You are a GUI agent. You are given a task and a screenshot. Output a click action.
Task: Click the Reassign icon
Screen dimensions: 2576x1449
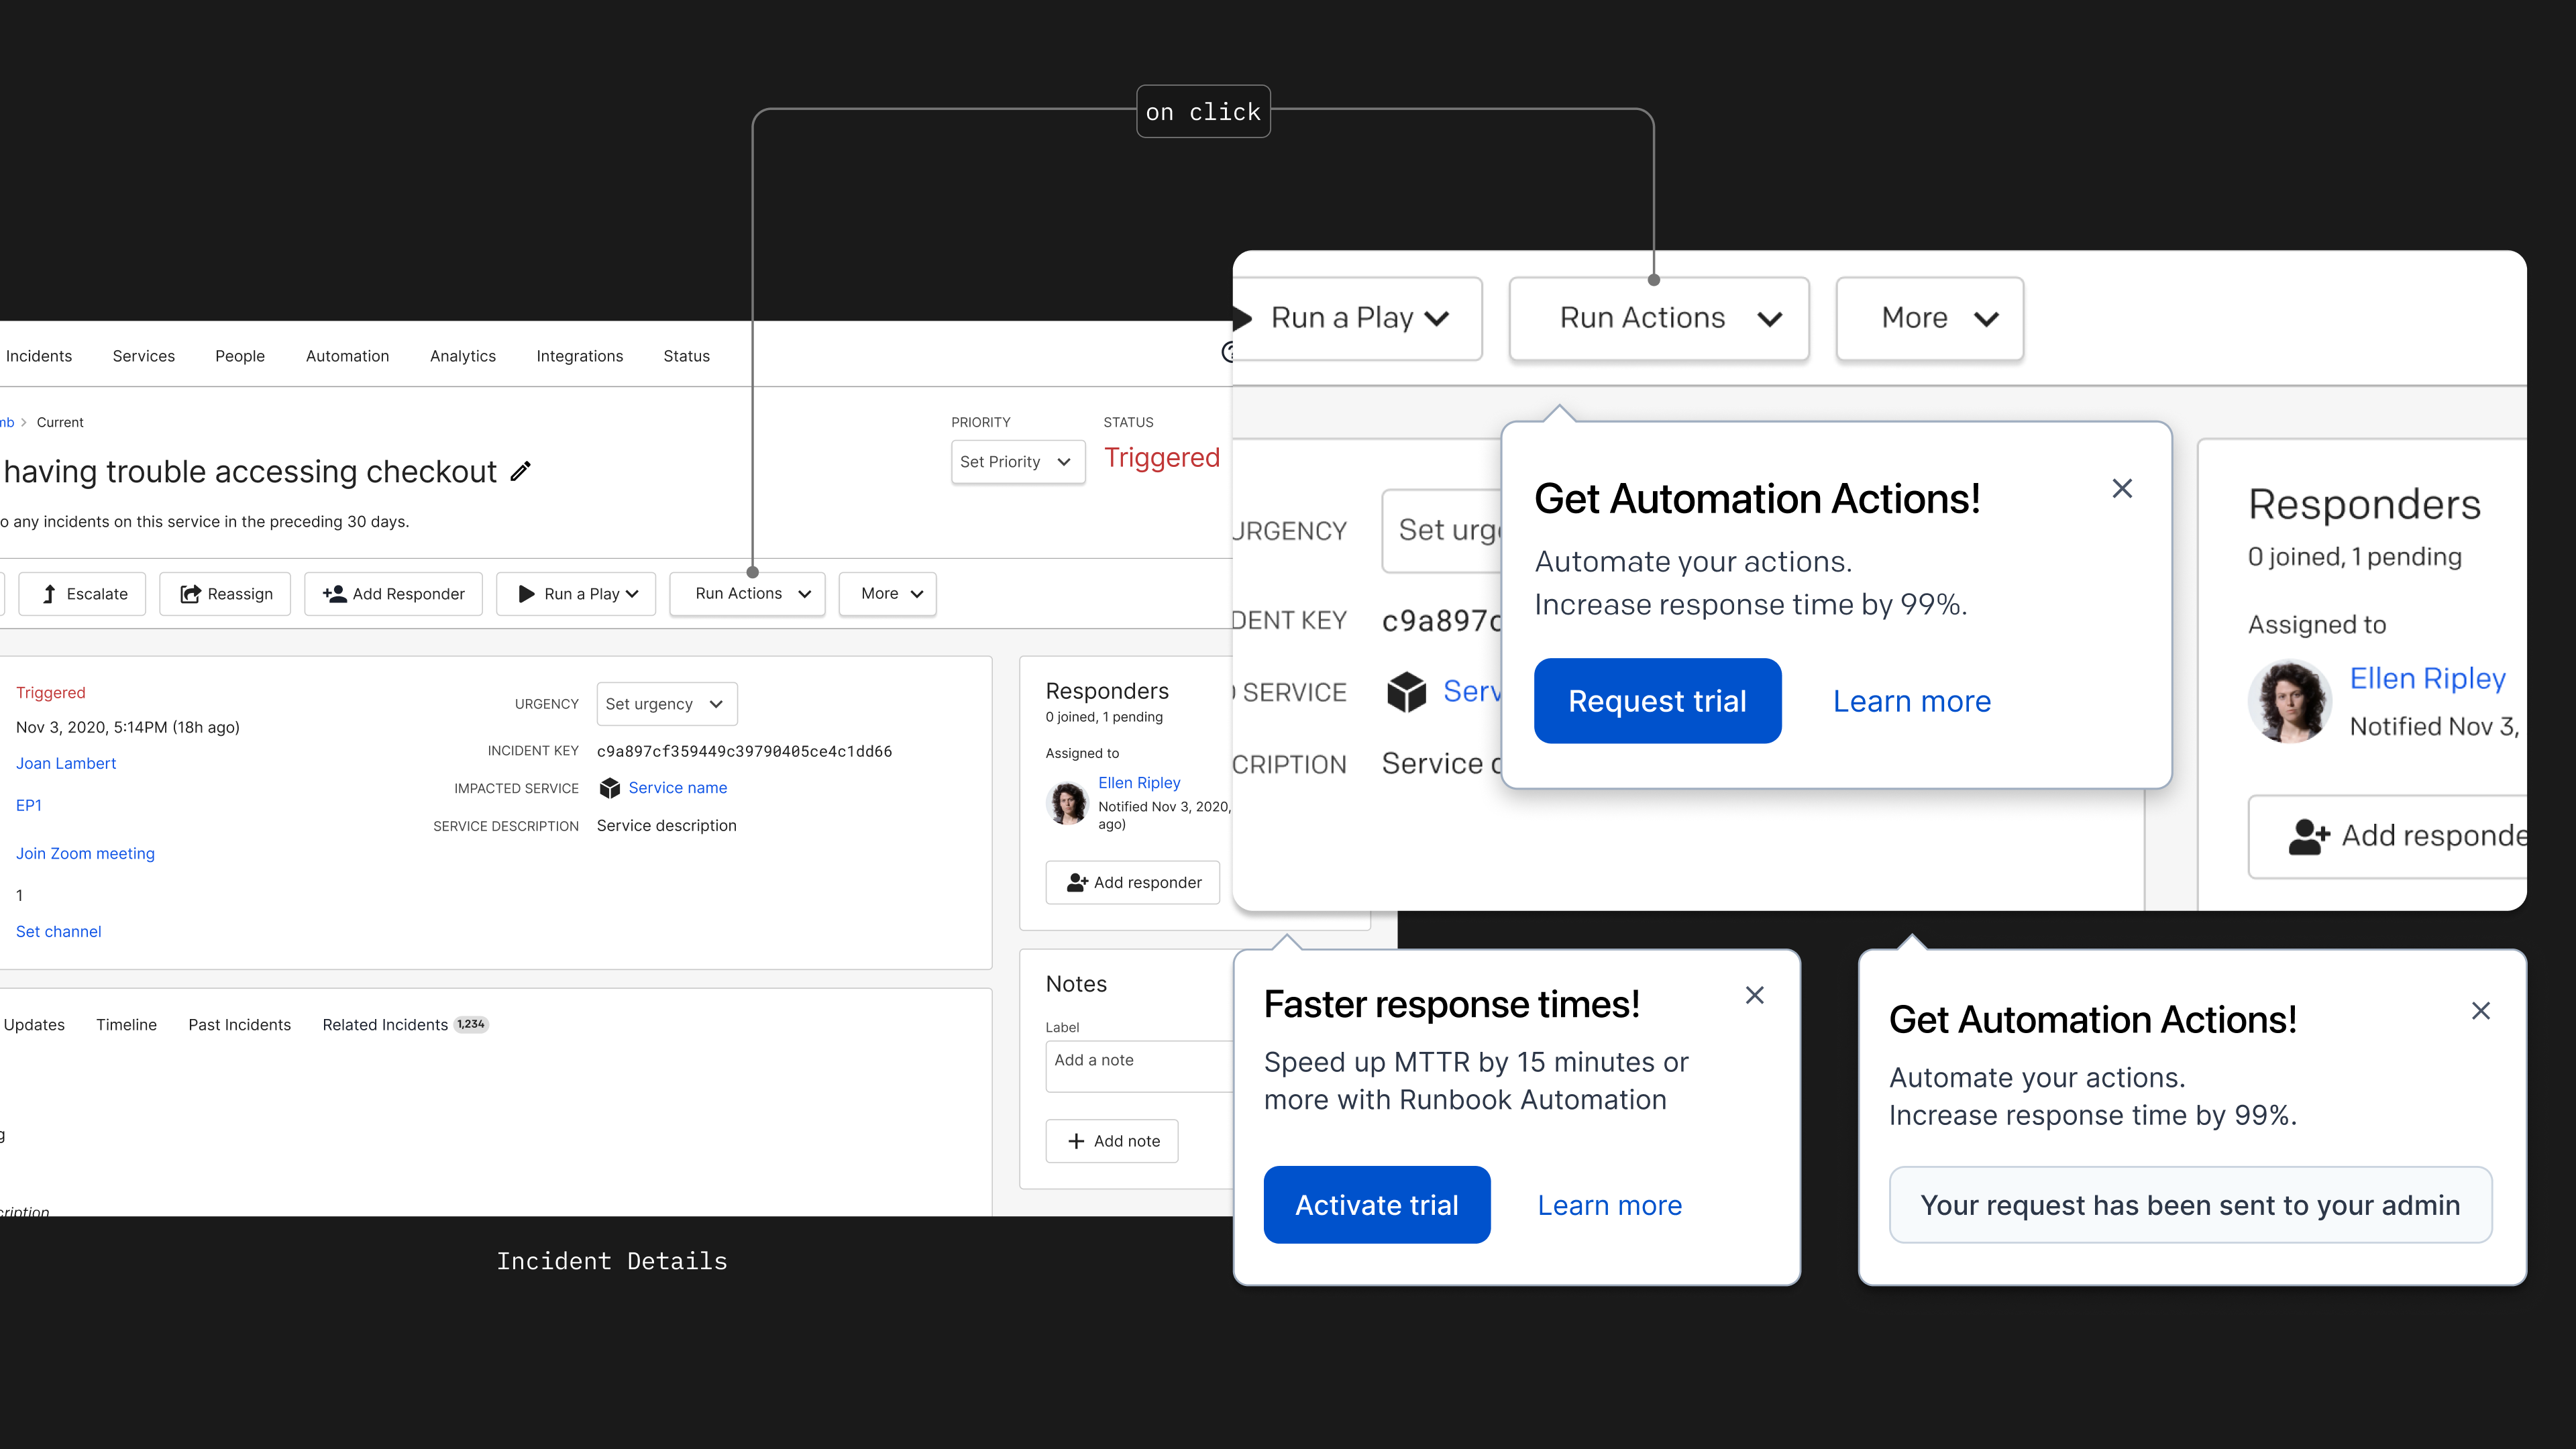click(190, 593)
